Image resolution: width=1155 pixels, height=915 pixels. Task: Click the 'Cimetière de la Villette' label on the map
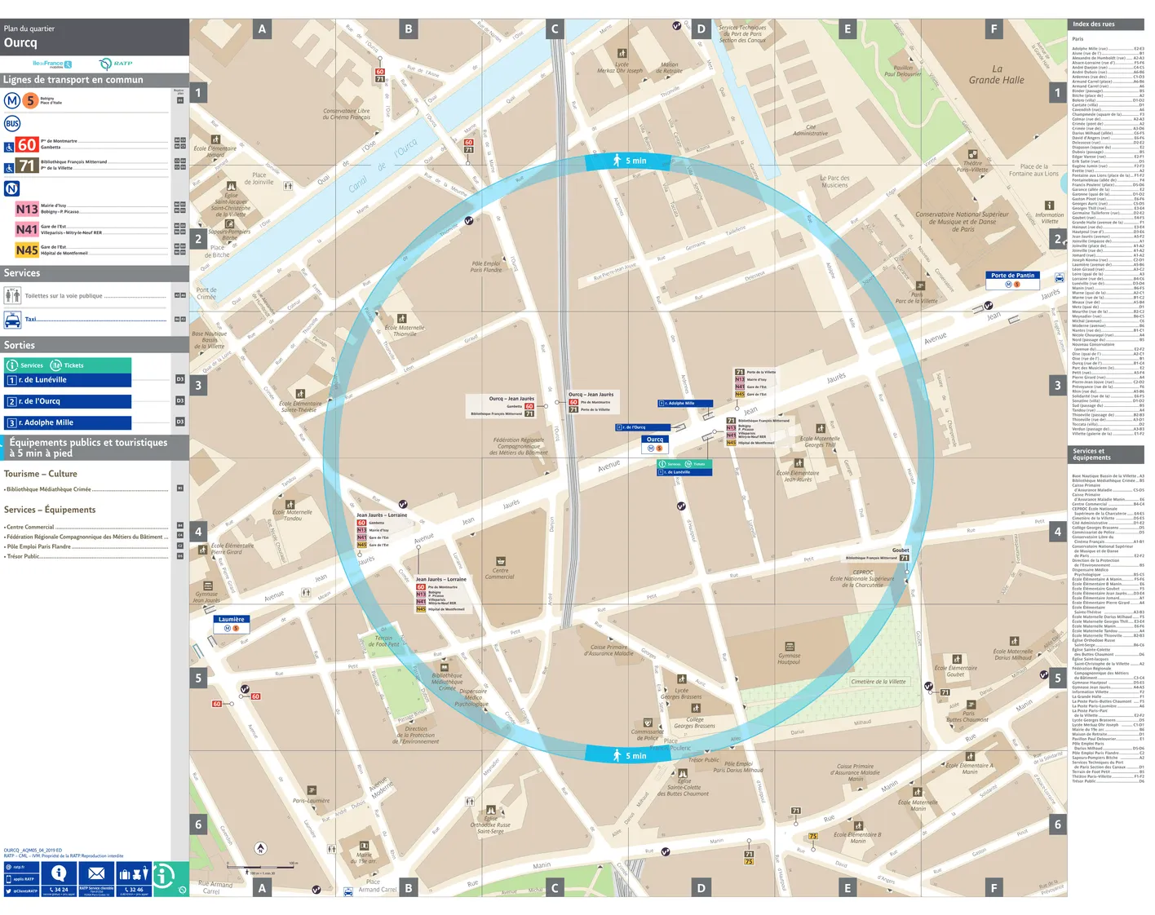(x=878, y=682)
